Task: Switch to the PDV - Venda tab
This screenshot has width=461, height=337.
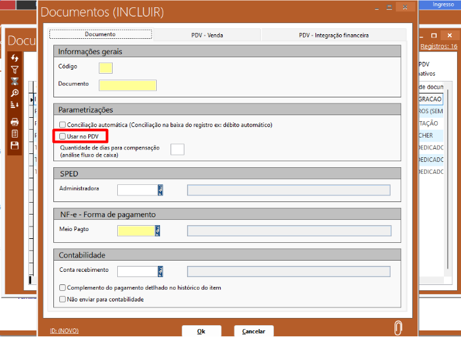Action: pyautogui.click(x=206, y=35)
